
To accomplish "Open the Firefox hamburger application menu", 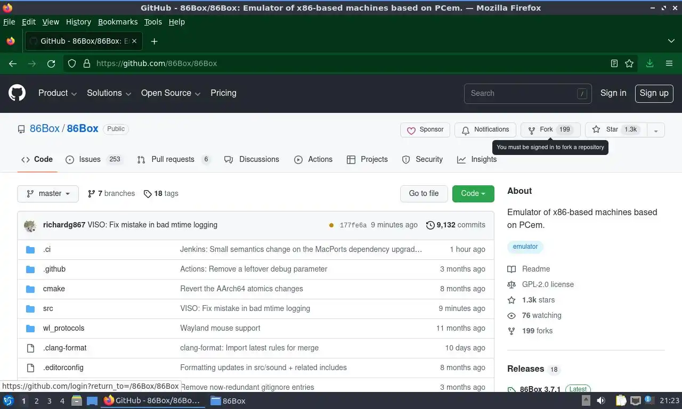I will click(669, 63).
